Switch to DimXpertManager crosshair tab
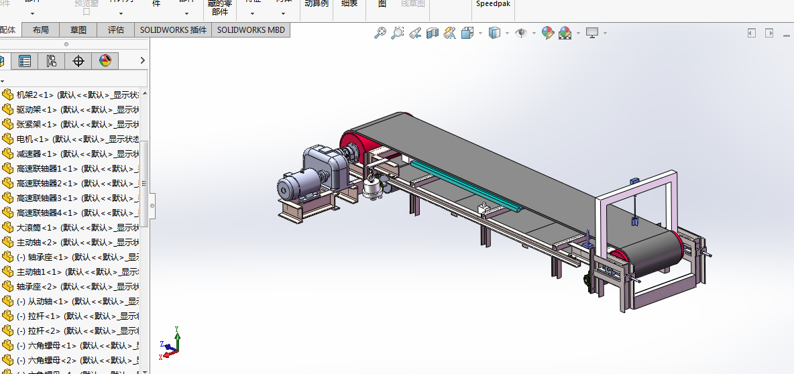This screenshot has width=794, height=374. (78, 61)
